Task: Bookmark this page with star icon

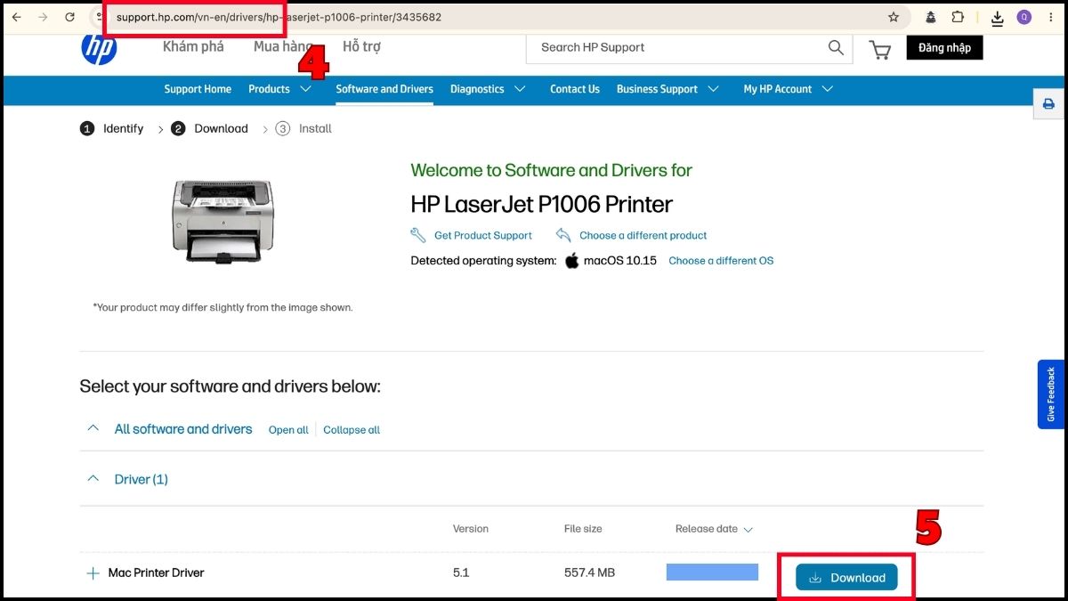Action: [894, 17]
